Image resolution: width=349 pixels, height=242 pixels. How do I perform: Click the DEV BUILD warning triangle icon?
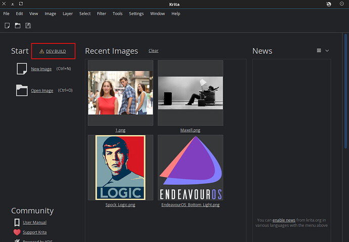pos(41,51)
